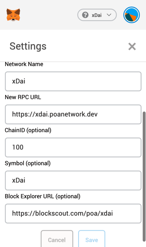
Task: Click the Network Name input field
Action: point(73,81)
